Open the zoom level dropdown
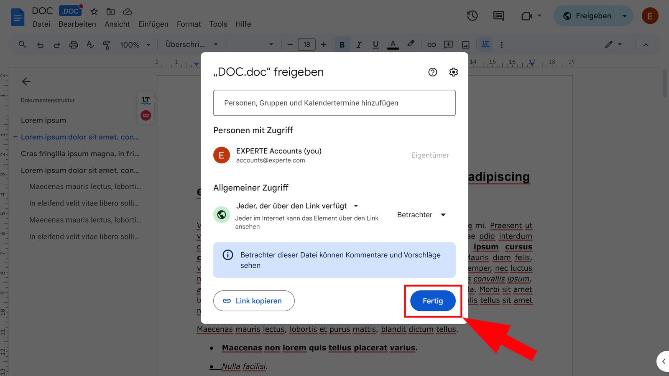669x376 pixels. [135, 44]
